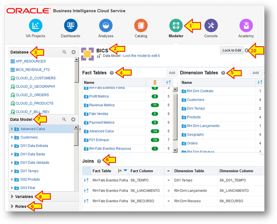
Task: Click join icon for SK_LANCAMENTO row
Action: (86, 191)
